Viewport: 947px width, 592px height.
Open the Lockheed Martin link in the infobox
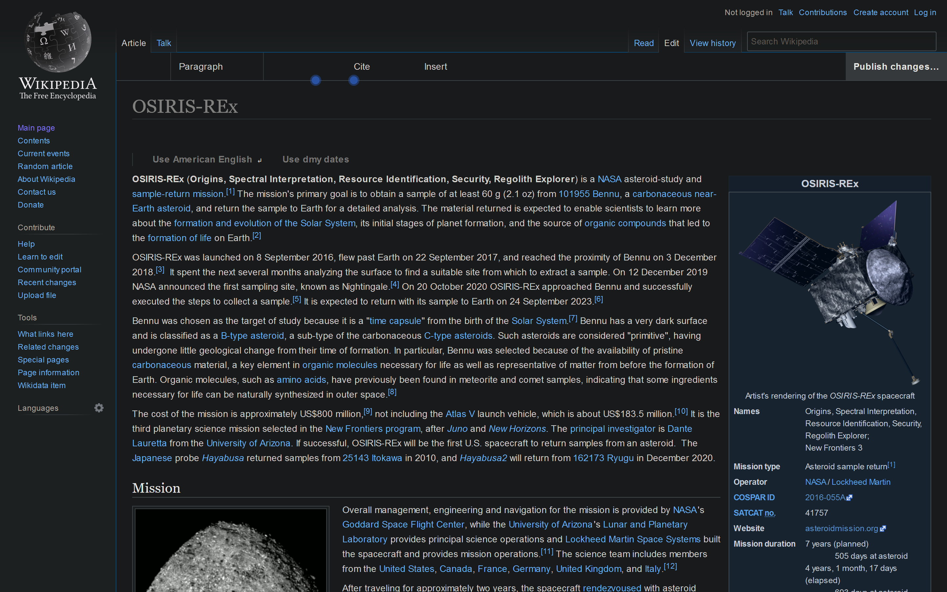[x=861, y=481]
